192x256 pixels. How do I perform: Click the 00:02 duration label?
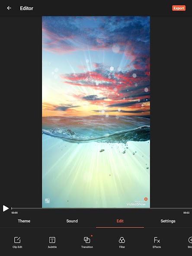point(186,213)
